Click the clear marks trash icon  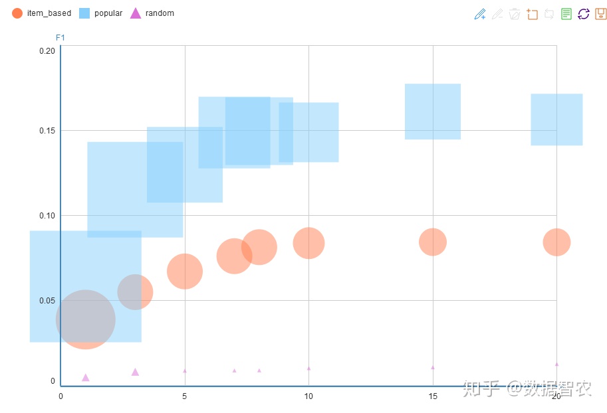(515, 14)
